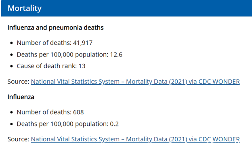The image size is (252, 149).
Task: Click the 'Deaths per 100,000 population: 12.6' item
Action: [x=69, y=55]
